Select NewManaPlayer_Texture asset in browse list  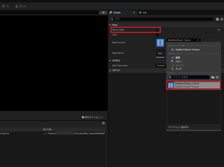pyautogui.click(x=193, y=85)
